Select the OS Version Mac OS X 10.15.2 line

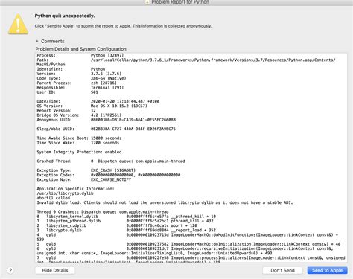tap(92, 106)
